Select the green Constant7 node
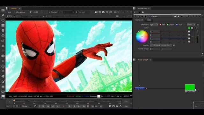This screenshot has width=204, height=115. click(190, 88)
